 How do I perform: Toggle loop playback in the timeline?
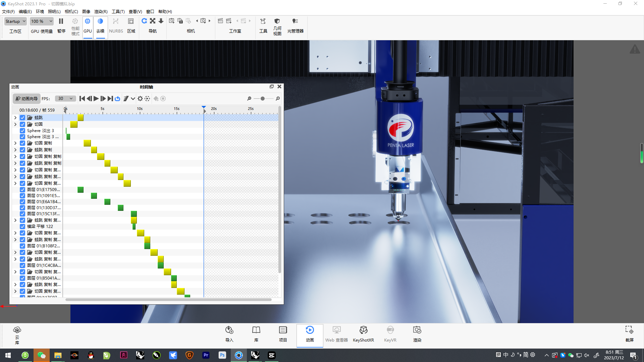(x=117, y=99)
